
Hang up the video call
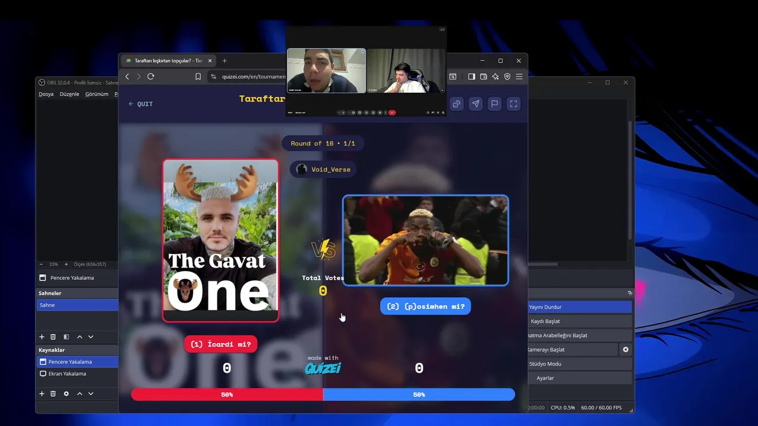pyautogui.click(x=392, y=112)
